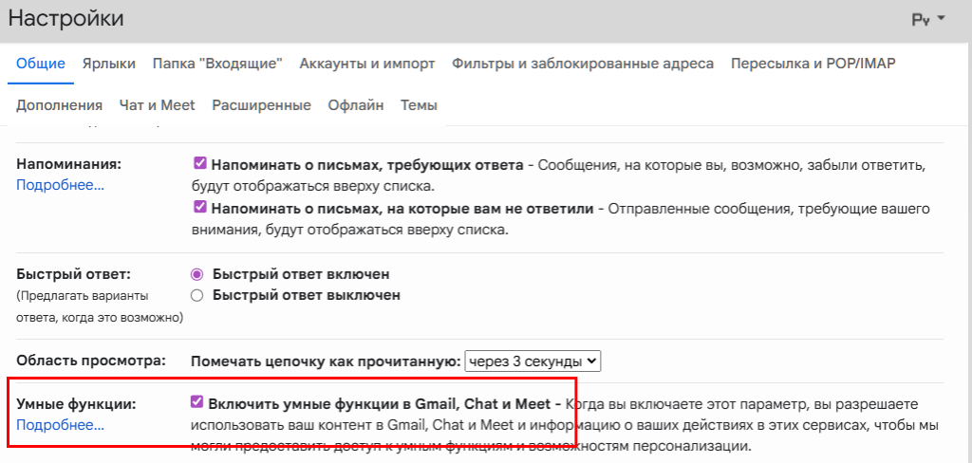Open Фильтры и заблокированные адреса tab

pos(582,64)
